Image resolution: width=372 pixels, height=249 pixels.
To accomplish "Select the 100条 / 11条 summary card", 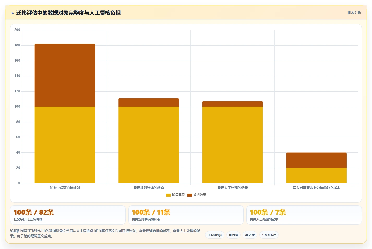I will coord(186,215).
